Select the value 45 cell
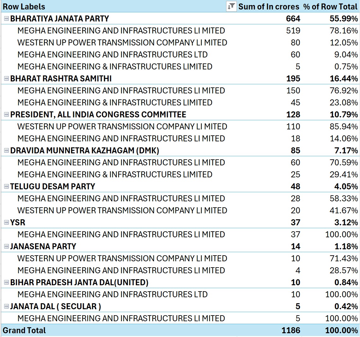Image resolution: width=360 pixels, height=337 pixels. [x=296, y=103]
